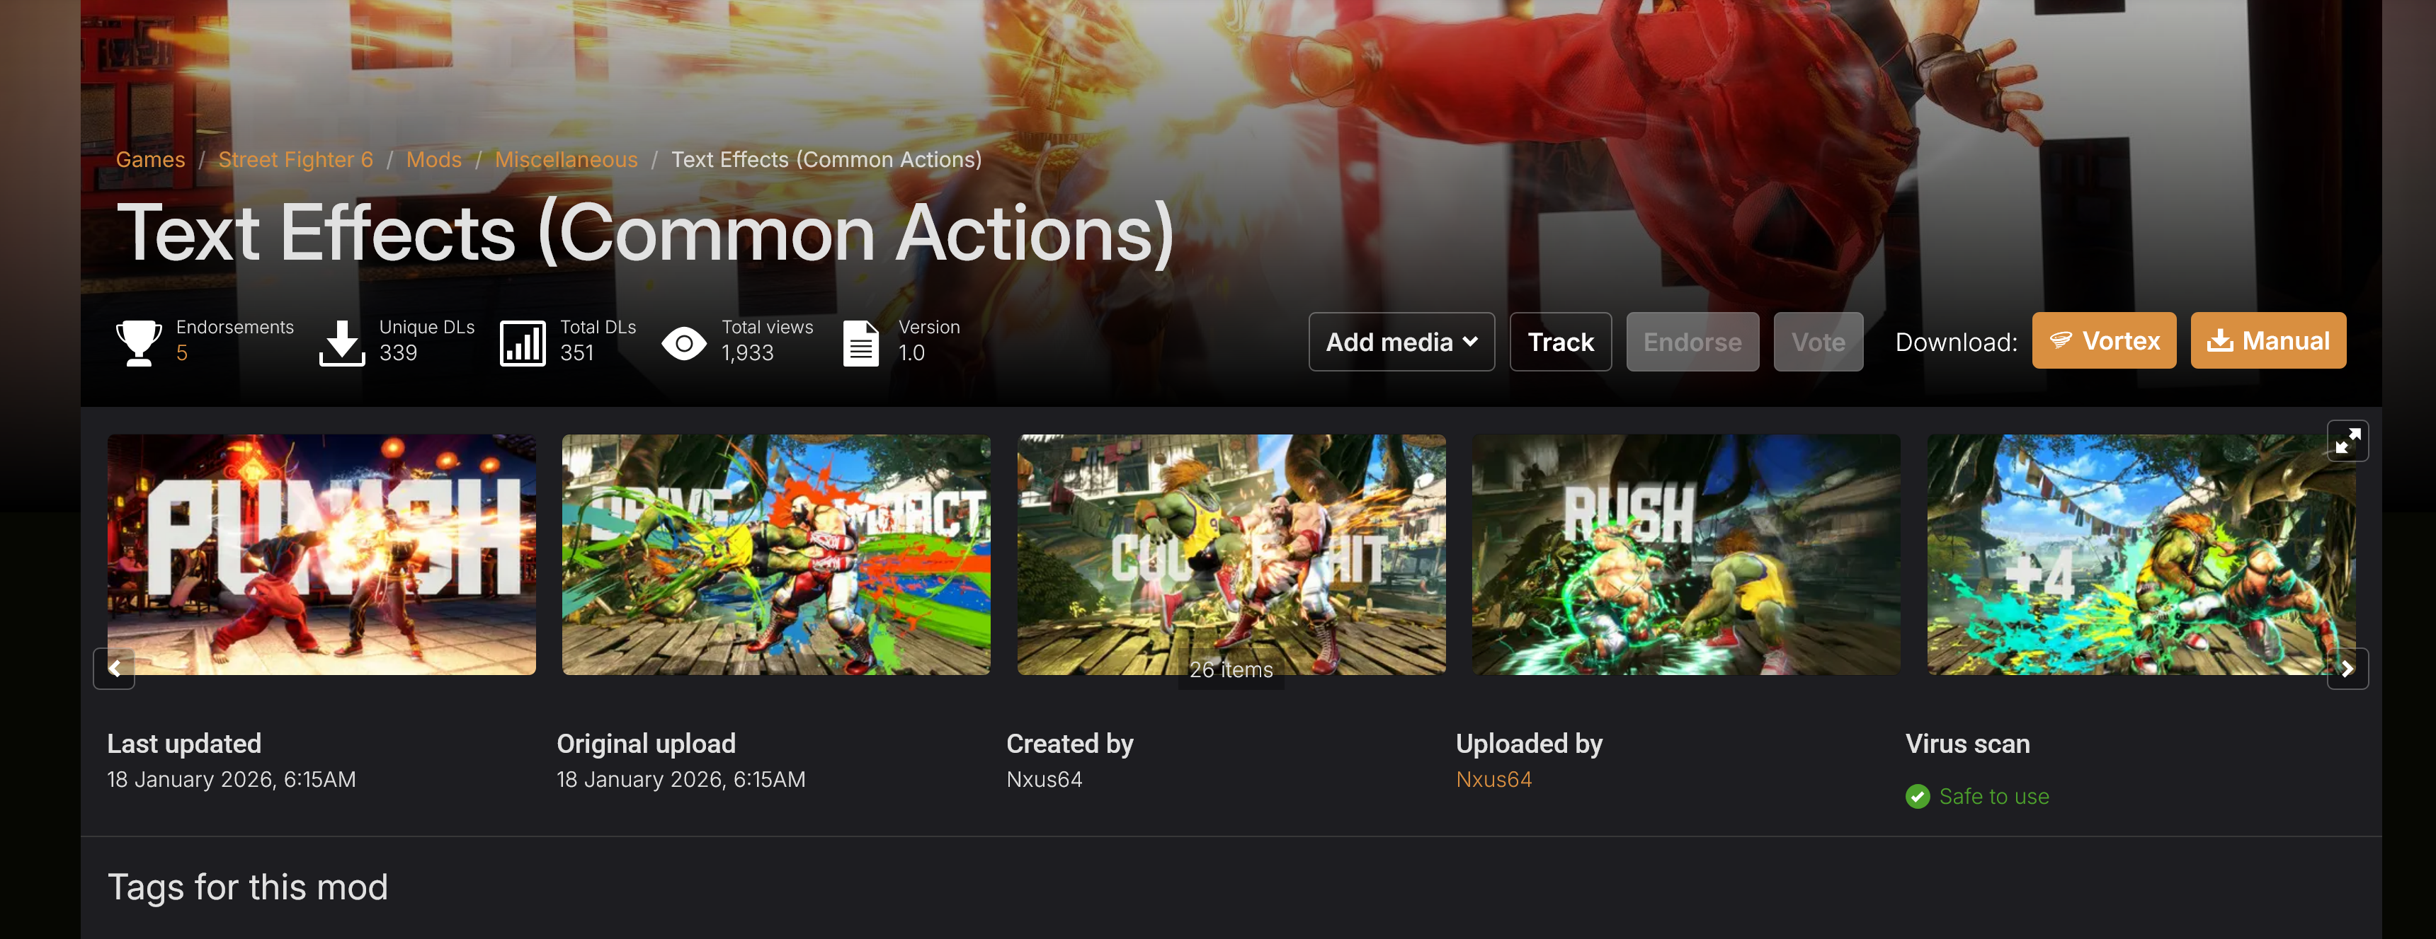Expand the image gallery to fullscreen
Viewport: 2436px width, 939px height.
[2347, 440]
